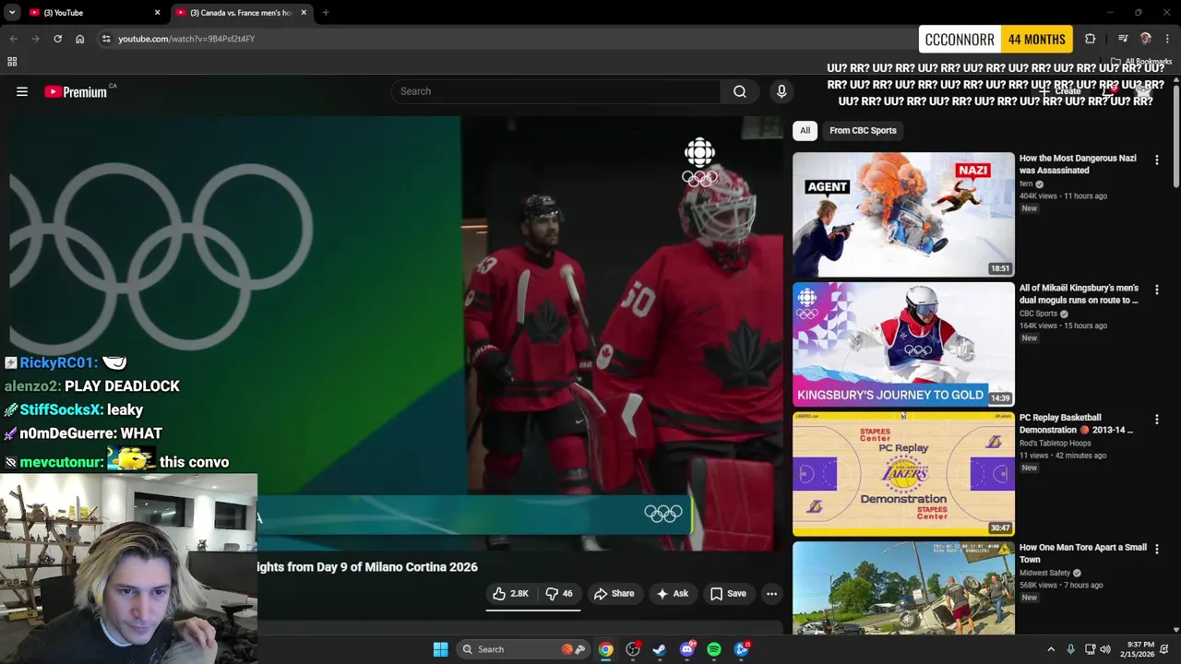Viewport: 1181px width, 664px height.
Task: Click the CBC Olympics logo on video
Action: click(699, 162)
